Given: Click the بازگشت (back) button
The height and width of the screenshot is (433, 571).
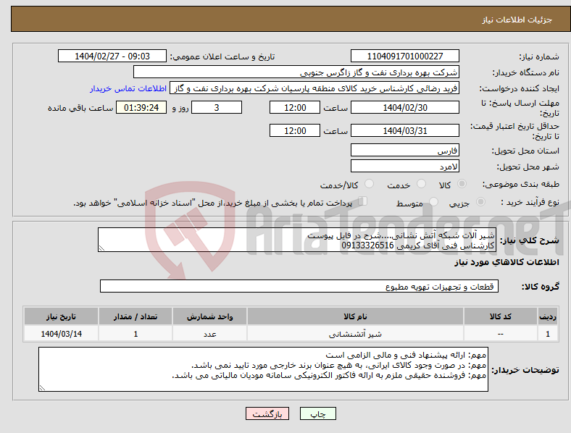Looking at the screenshot, I should (267, 413).
